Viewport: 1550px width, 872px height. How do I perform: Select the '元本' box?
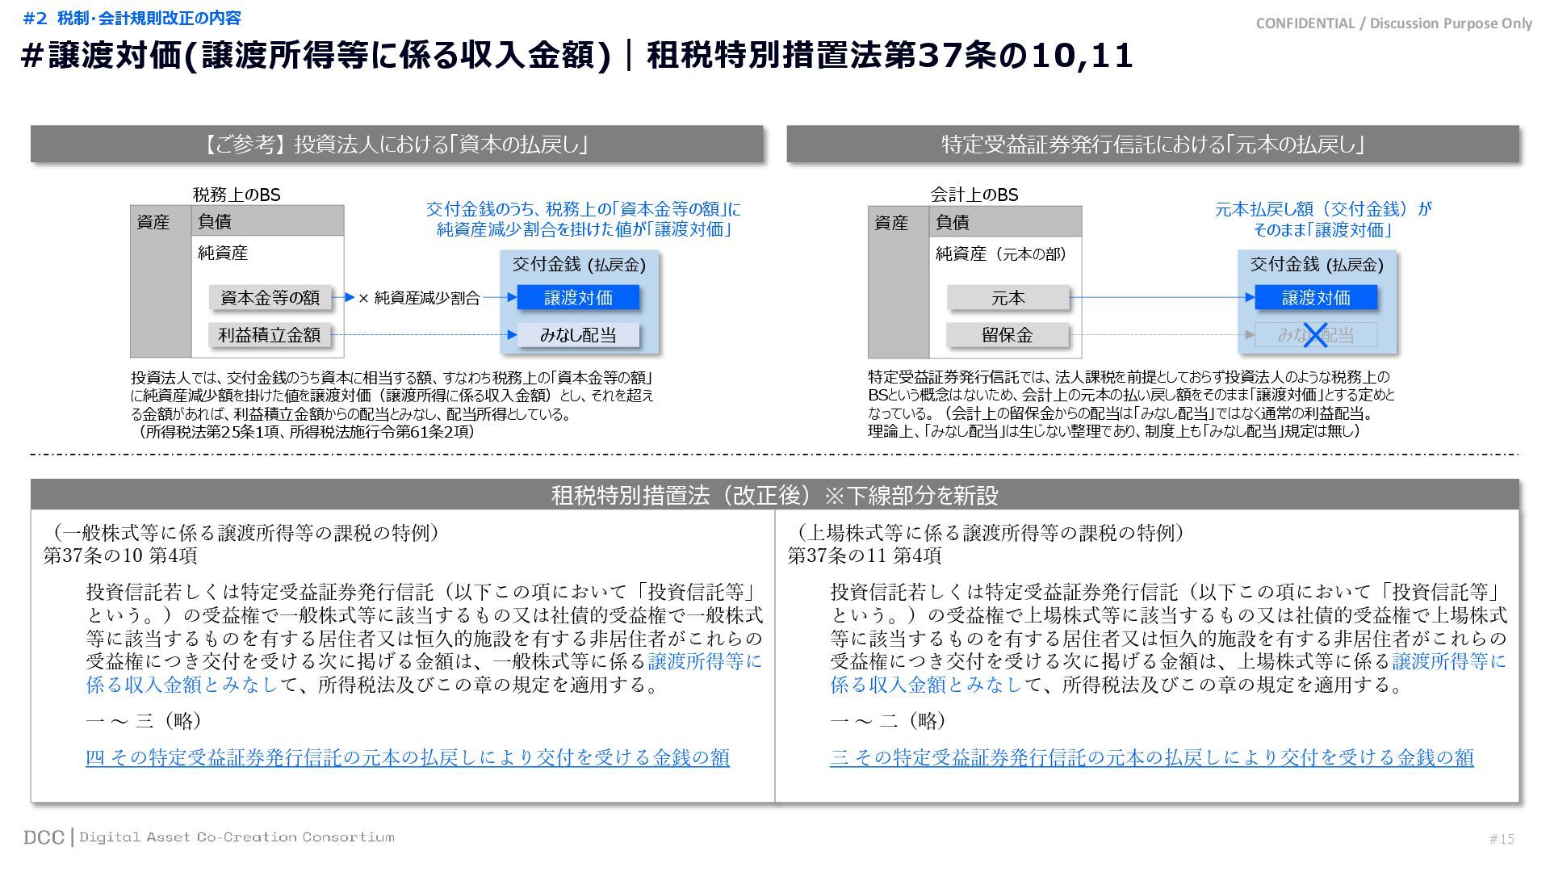tap(1007, 297)
